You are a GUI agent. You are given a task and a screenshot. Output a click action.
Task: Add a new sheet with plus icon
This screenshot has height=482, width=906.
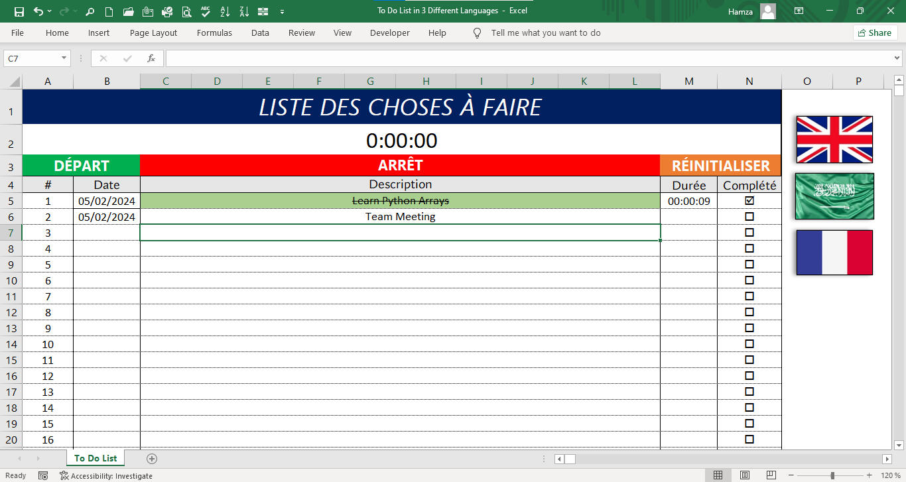pyautogui.click(x=152, y=458)
